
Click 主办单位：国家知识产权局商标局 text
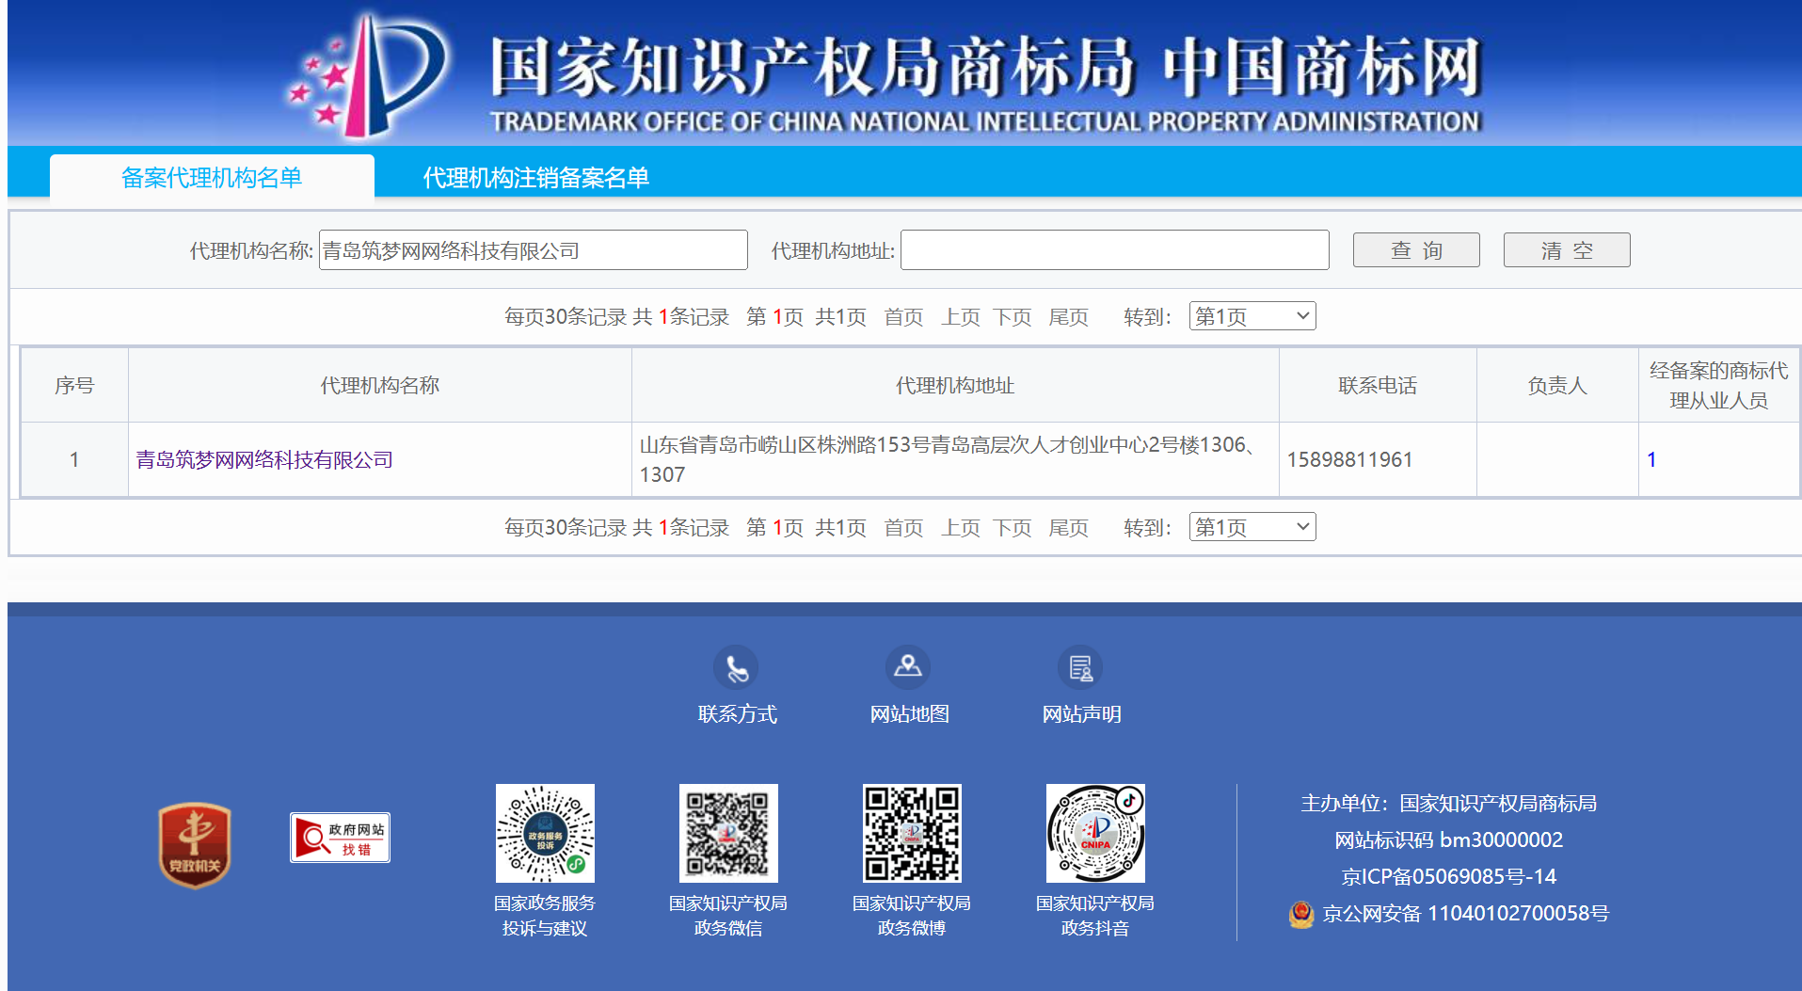point(1448,803)
